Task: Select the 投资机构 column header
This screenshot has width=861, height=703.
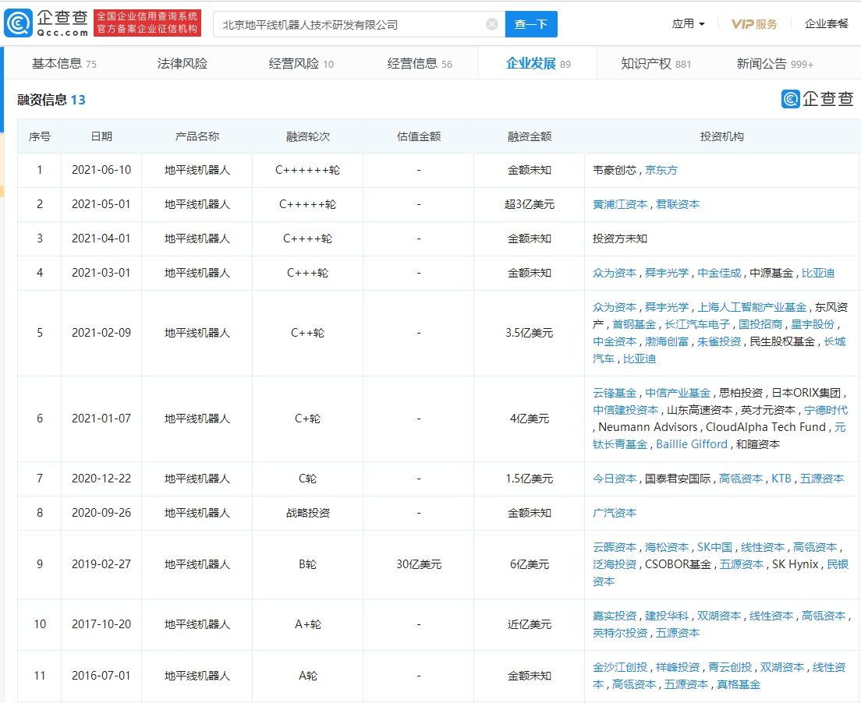Action: pyautogui.click(x=721, y=136)
